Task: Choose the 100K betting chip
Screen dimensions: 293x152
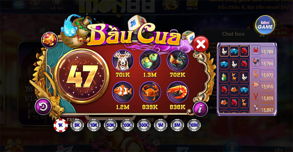Action: click(x=127, y=125)
